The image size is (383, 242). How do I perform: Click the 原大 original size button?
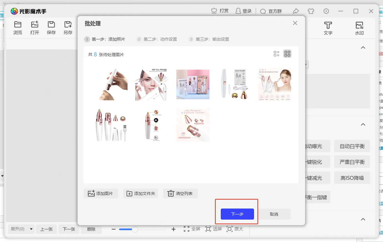[x=235, y=229]
